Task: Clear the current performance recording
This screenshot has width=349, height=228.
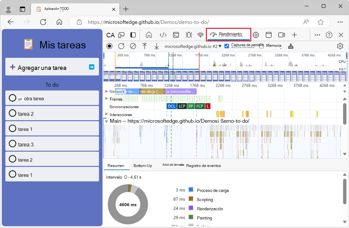Action: (133, 46)
